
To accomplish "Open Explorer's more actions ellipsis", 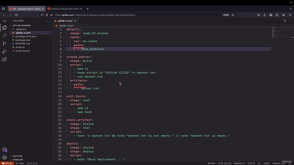I will coord(47,21).
